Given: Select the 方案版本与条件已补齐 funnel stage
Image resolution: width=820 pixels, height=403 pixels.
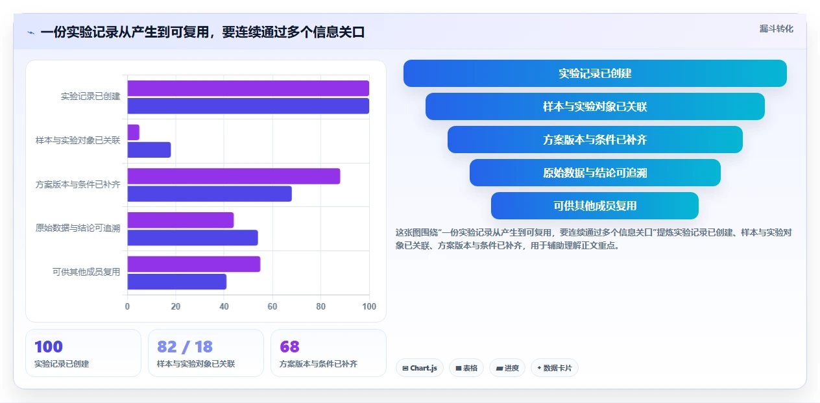Looking at the screenshot, I should coord(595,140).
